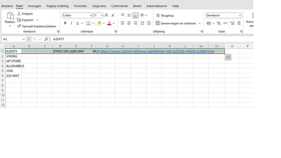This screenshot has height=158, width=281.
Task: Open Samenvoegen en centreren dropdown arrow
Action: pyautogui.click(x=200, y=23)
